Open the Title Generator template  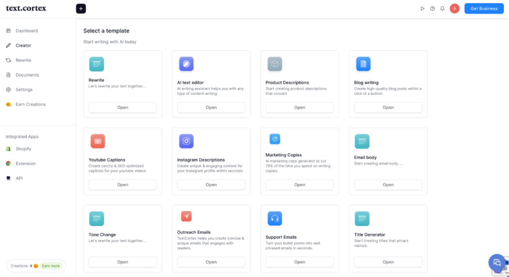click(388, 262)
